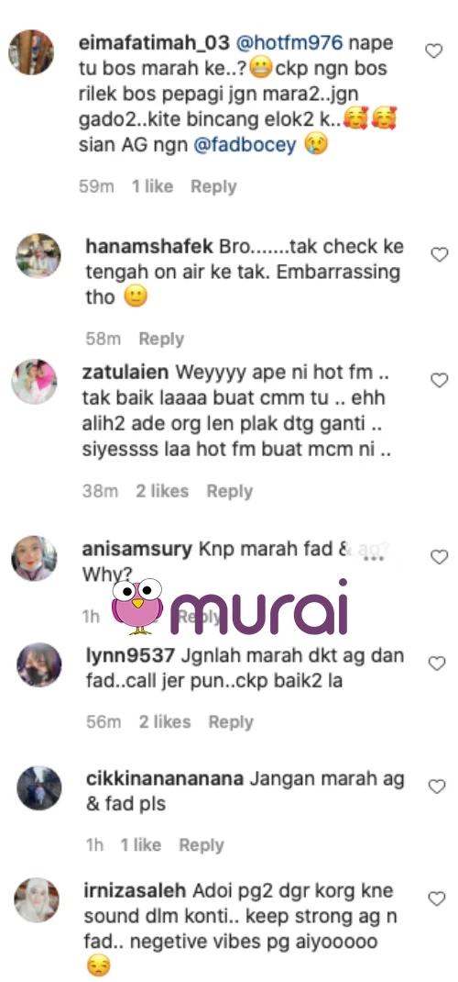Tap heart icon beside anisamsury's comment
Image resolution: width=458 pixels, height=982 pixels.
[x=440, y=557]
